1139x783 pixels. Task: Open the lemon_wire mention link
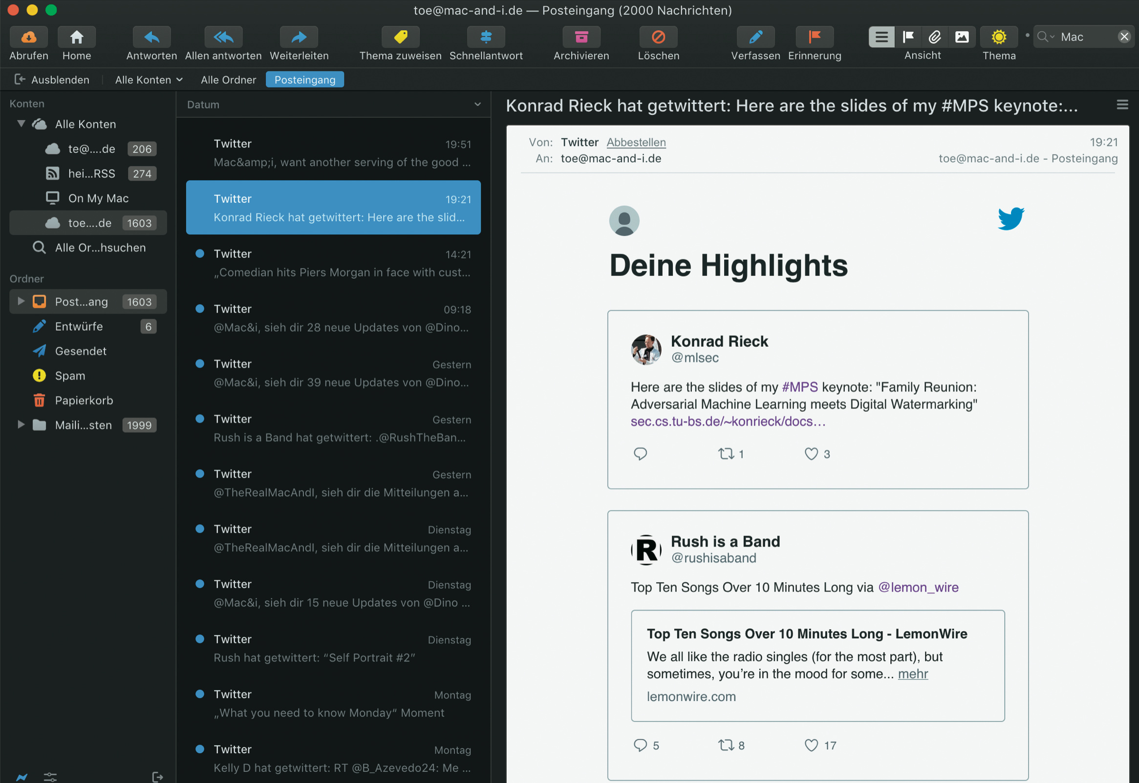pyautogui.click(x=918, y=587)
